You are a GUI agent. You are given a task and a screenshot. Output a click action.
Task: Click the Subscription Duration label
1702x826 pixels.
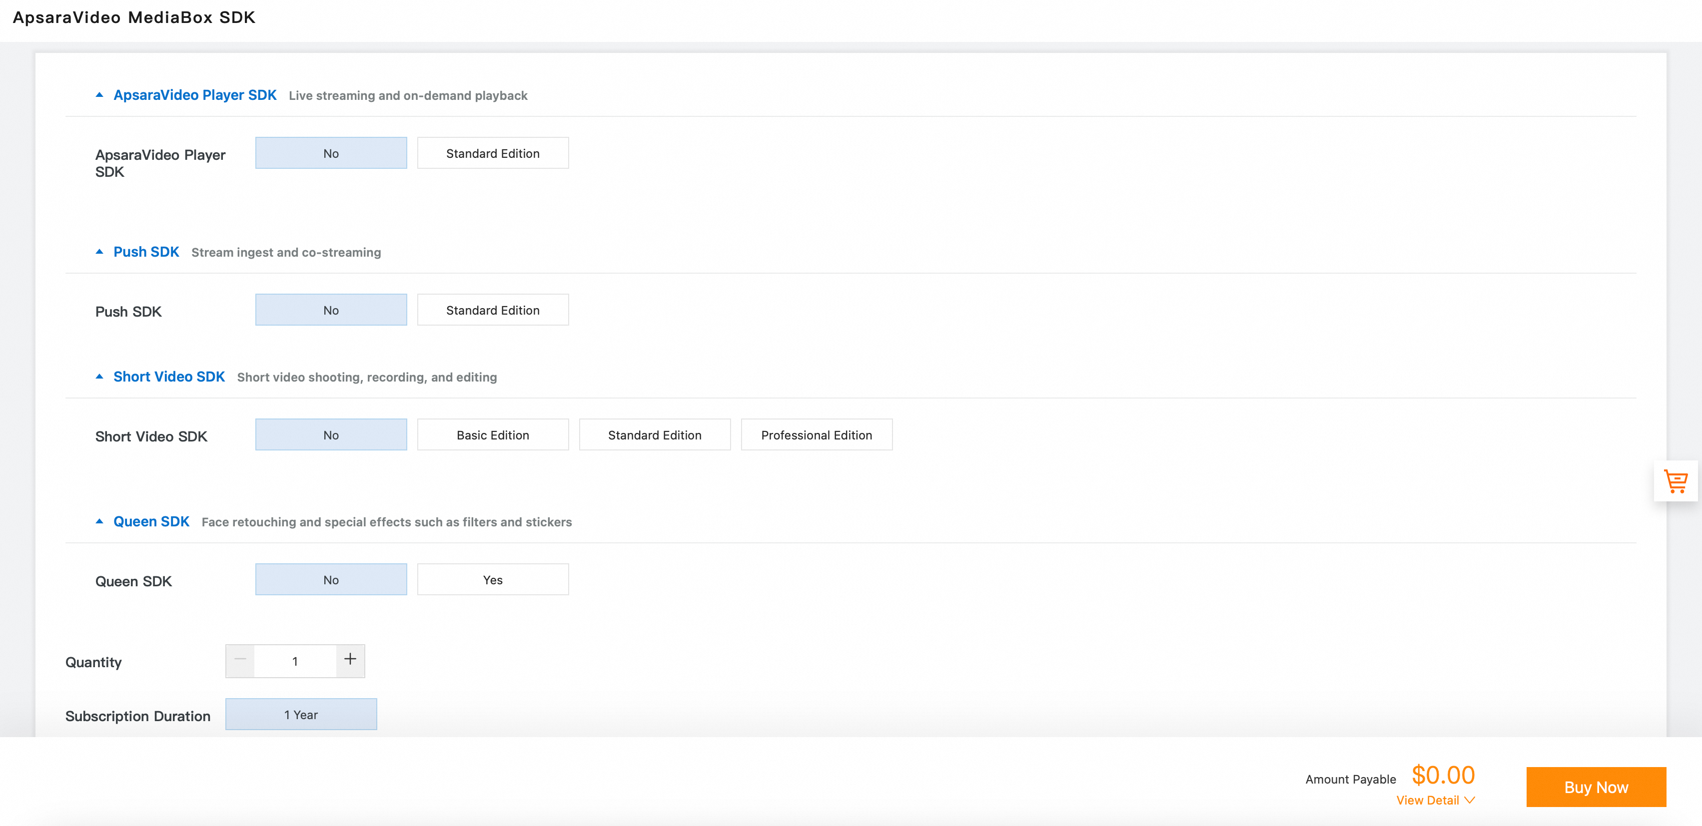pyautogui.click(x=138, y=716)
